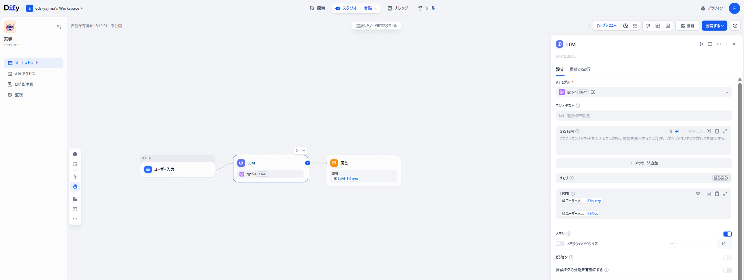Click the プレビュー button
Screen dimensions: 744x280
pyautogui.click(x=606, y=26)
